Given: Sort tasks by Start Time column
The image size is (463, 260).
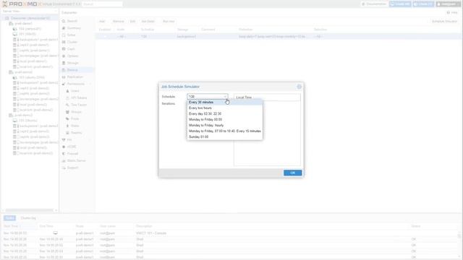Looking at the screenshot, I should (20, 226).
